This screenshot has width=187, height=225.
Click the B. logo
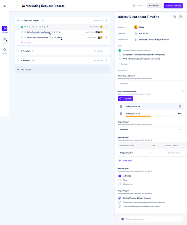click(x=5, y=6)
